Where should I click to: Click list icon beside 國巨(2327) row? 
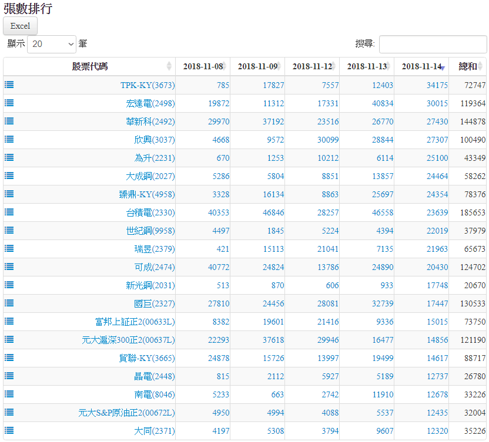pos(9,303)
